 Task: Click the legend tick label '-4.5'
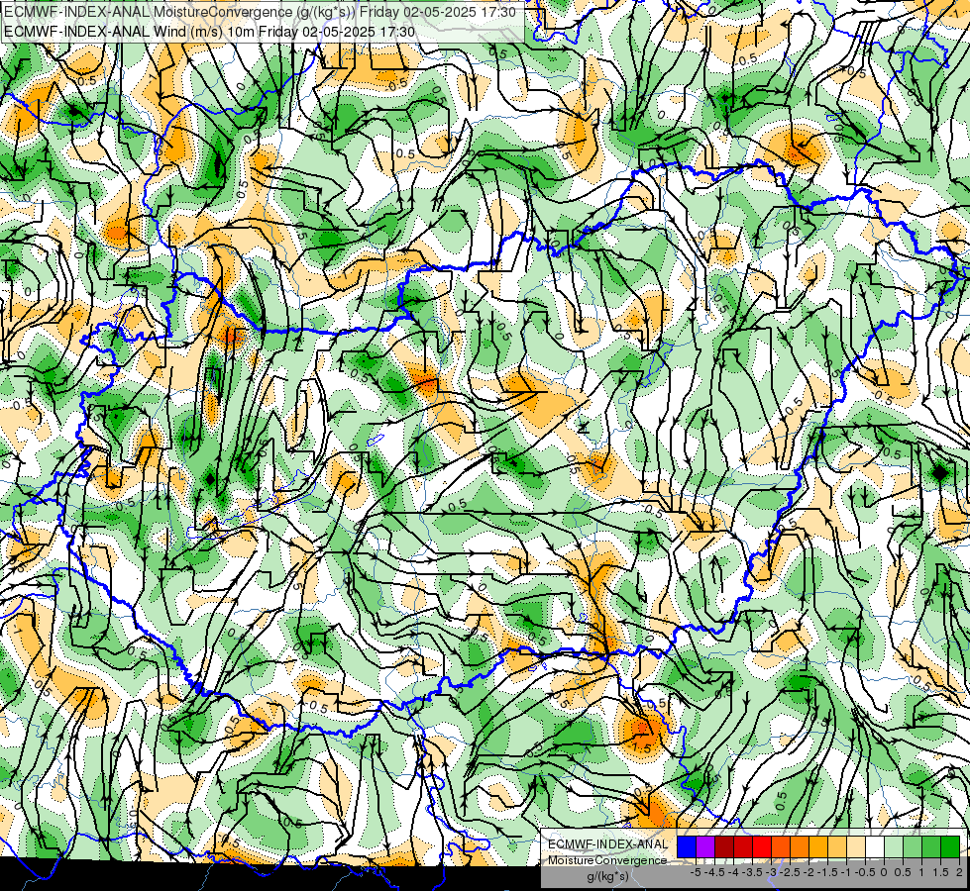pyautogui.click(x=714, y=872)
